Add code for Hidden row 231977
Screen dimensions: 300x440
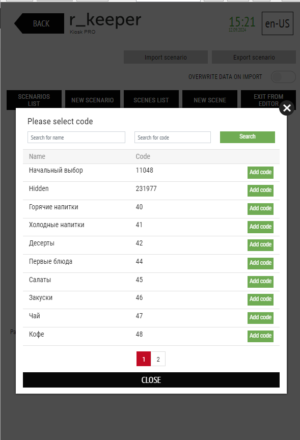[260, 190]
